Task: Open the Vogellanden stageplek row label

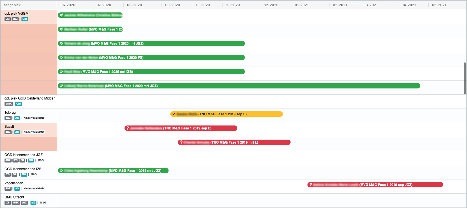Action: tap(14, 183)
